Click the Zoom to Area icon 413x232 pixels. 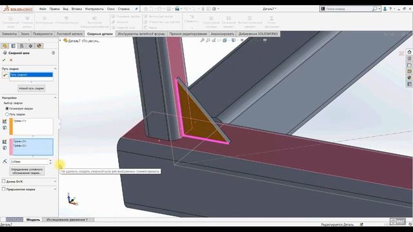click(x=208, y=40)
